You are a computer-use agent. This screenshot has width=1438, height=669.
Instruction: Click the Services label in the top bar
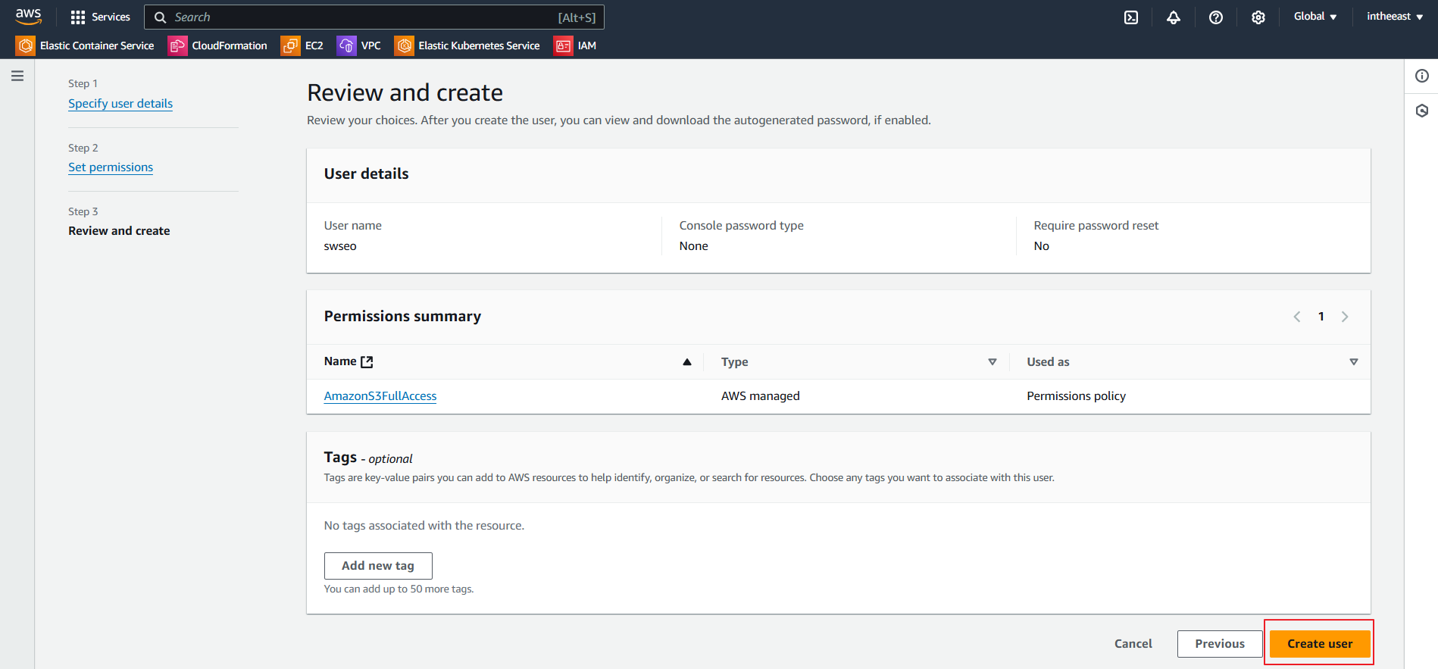pyautogui.click(x=111, y=17)
